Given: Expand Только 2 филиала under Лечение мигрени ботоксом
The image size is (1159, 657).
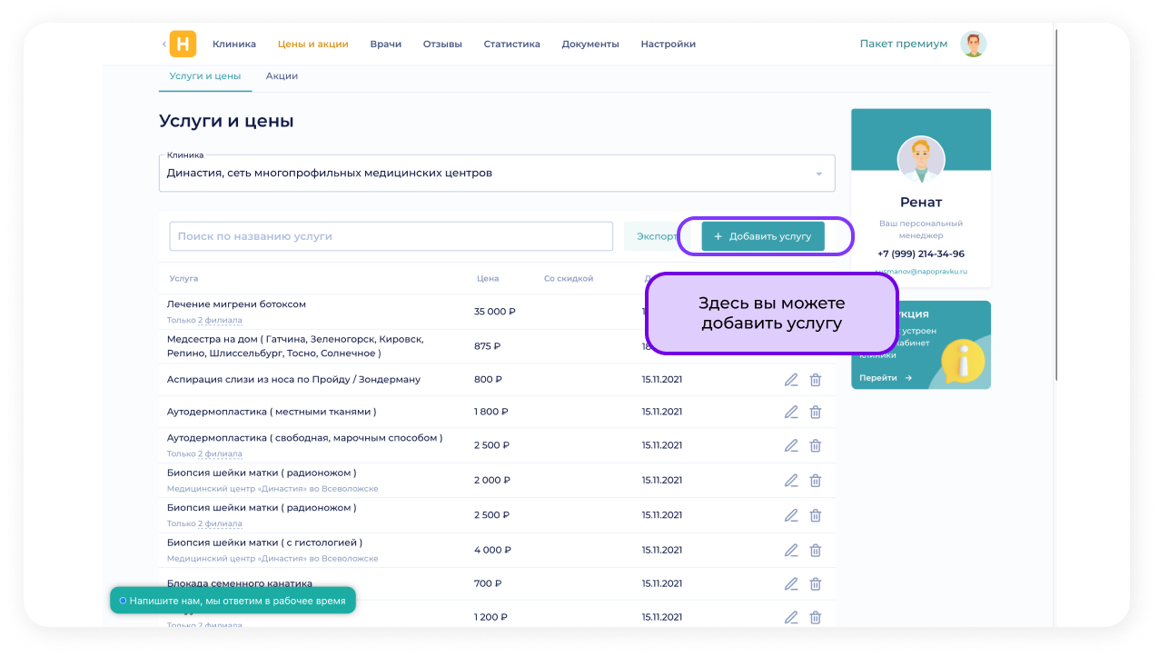Looking at the screenshot, I should coord(204,320).
